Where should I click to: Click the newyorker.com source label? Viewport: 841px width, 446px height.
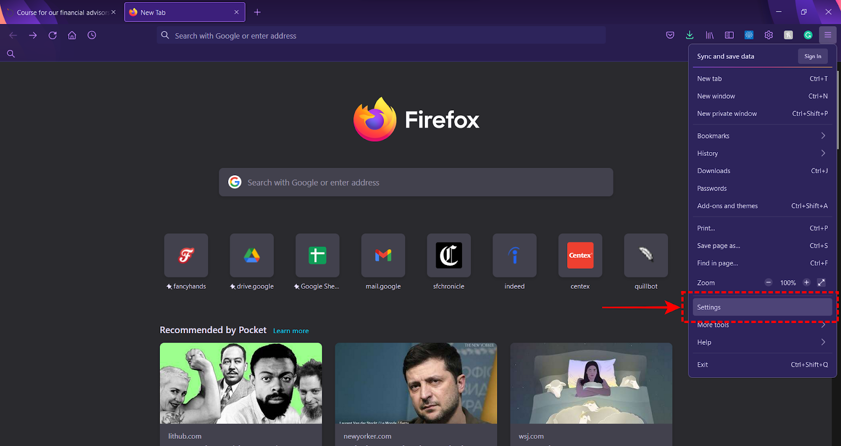point(367,436)
